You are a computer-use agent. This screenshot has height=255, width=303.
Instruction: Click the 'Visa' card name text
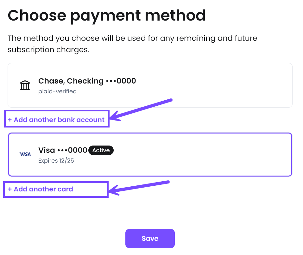[x=47, y=150]
